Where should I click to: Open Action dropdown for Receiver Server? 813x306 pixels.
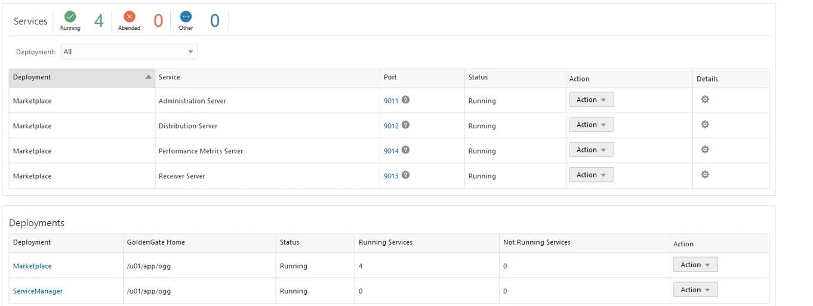click(x=591, y=175)
